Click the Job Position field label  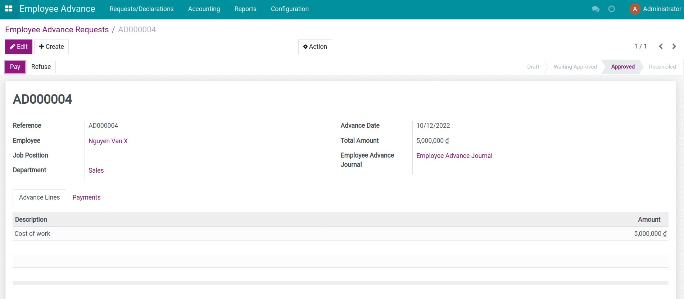[31, 155]
